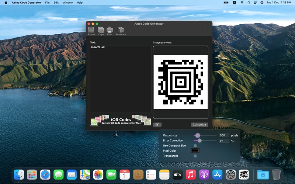Open Control Center in the menu bar
Screen dimensions: 295x184
256,3
